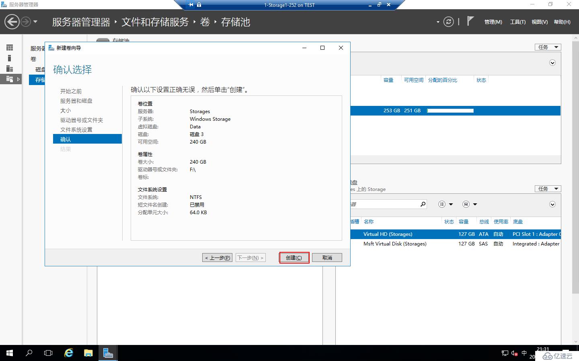Click the network icon in system tray
This screenshot has height=361, width=579.
pos(505,353)
